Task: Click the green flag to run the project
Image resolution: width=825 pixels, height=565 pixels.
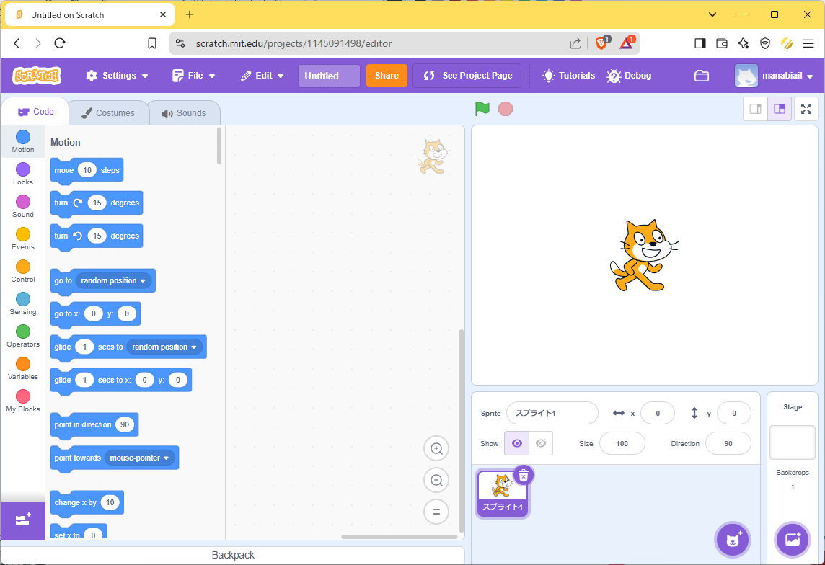Action: pos(482,109)
